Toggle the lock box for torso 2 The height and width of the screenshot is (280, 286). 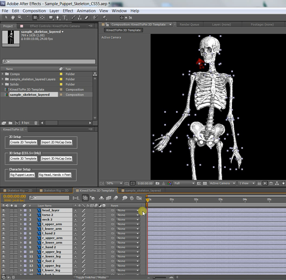coord(16,215)
